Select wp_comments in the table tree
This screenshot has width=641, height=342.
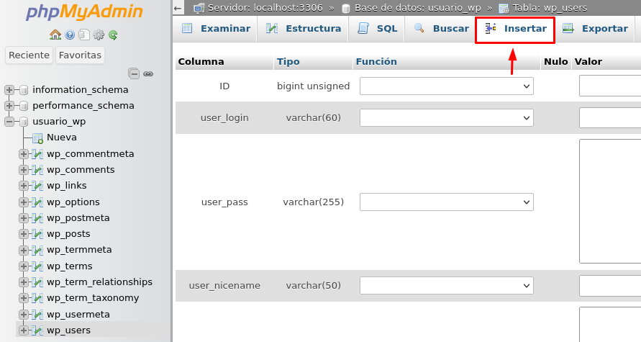pos(81,170)
